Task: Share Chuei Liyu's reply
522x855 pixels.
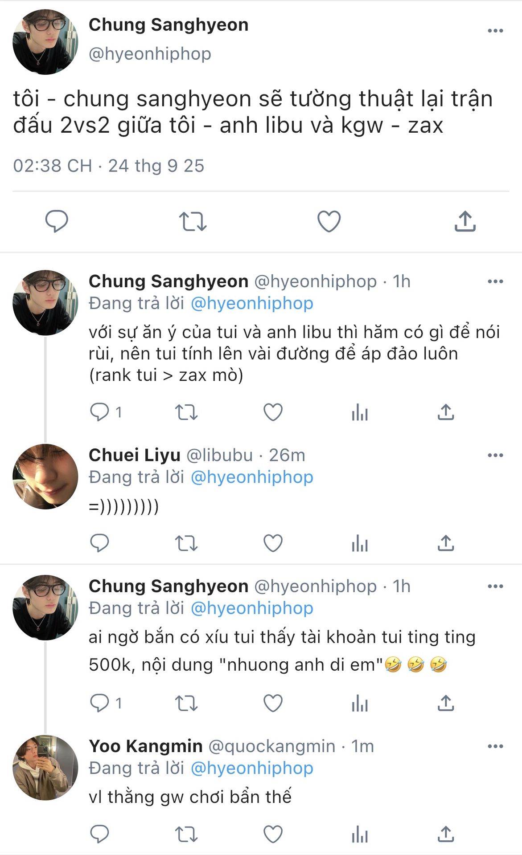Action: click(x=446, y=543)
